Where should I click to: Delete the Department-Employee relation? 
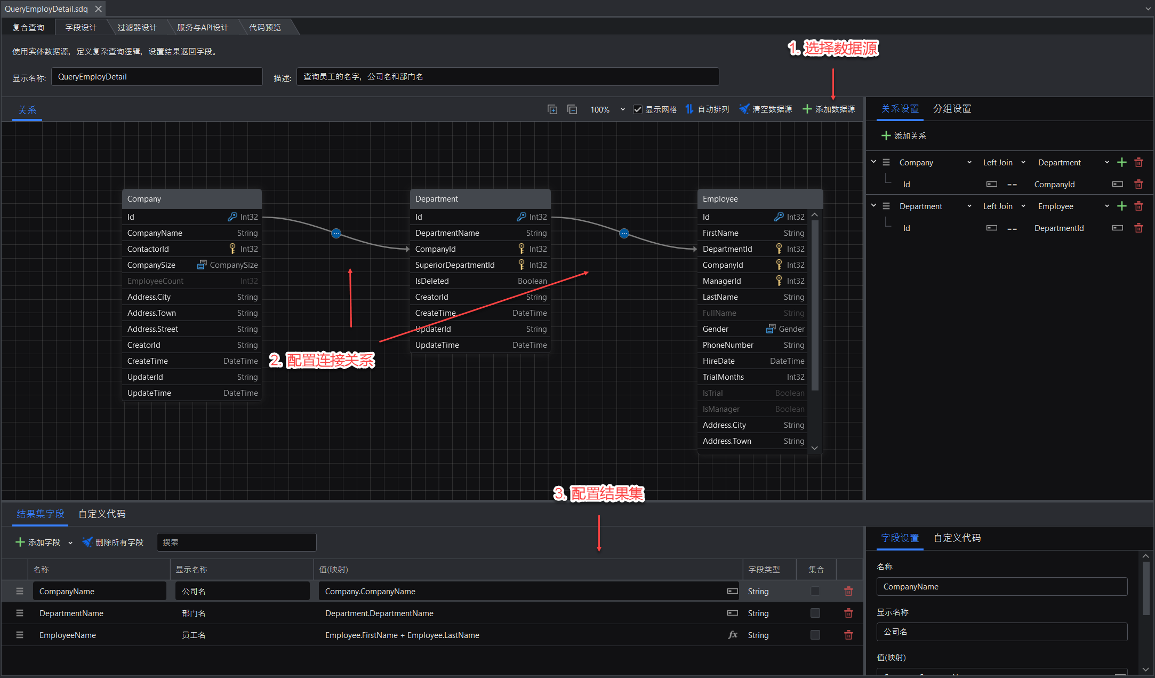(1138, 206)
